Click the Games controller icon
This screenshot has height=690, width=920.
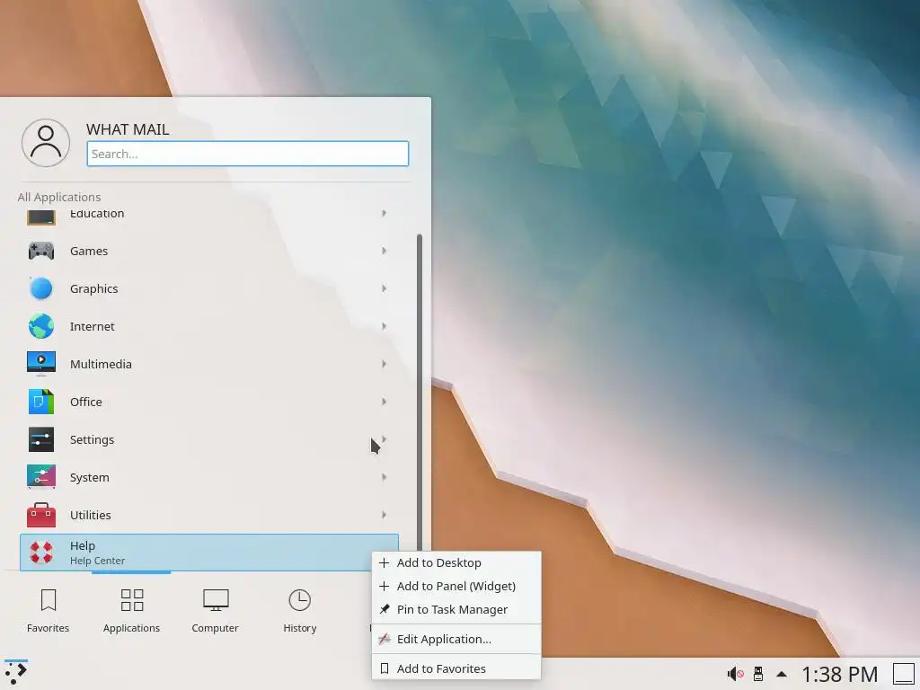(41, 252)
